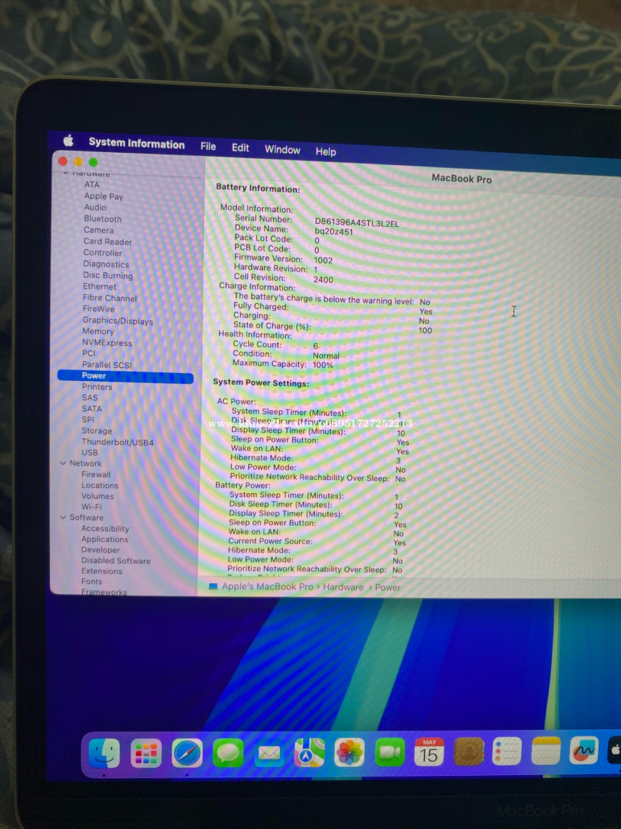Open Safari browser in the Dock
Image resolution: width=621 pixels, height=829 pixels.
(x=187, y=754)
